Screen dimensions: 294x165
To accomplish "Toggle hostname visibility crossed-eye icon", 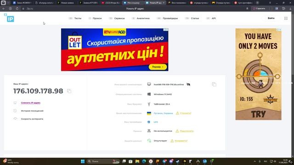I will click(x=188, y=84).
